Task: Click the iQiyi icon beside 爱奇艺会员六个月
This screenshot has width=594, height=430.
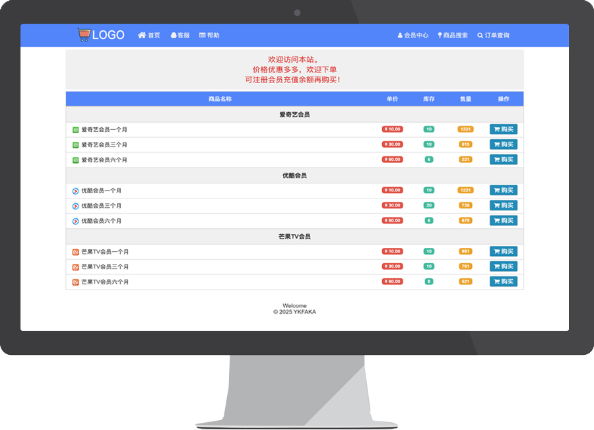Action: point(75,160)
